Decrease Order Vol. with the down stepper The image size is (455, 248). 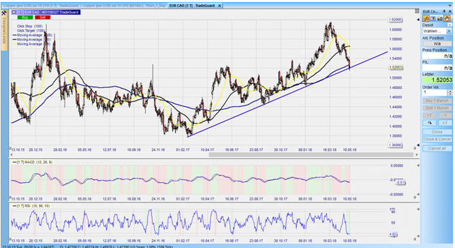click(x=450, y=94)
